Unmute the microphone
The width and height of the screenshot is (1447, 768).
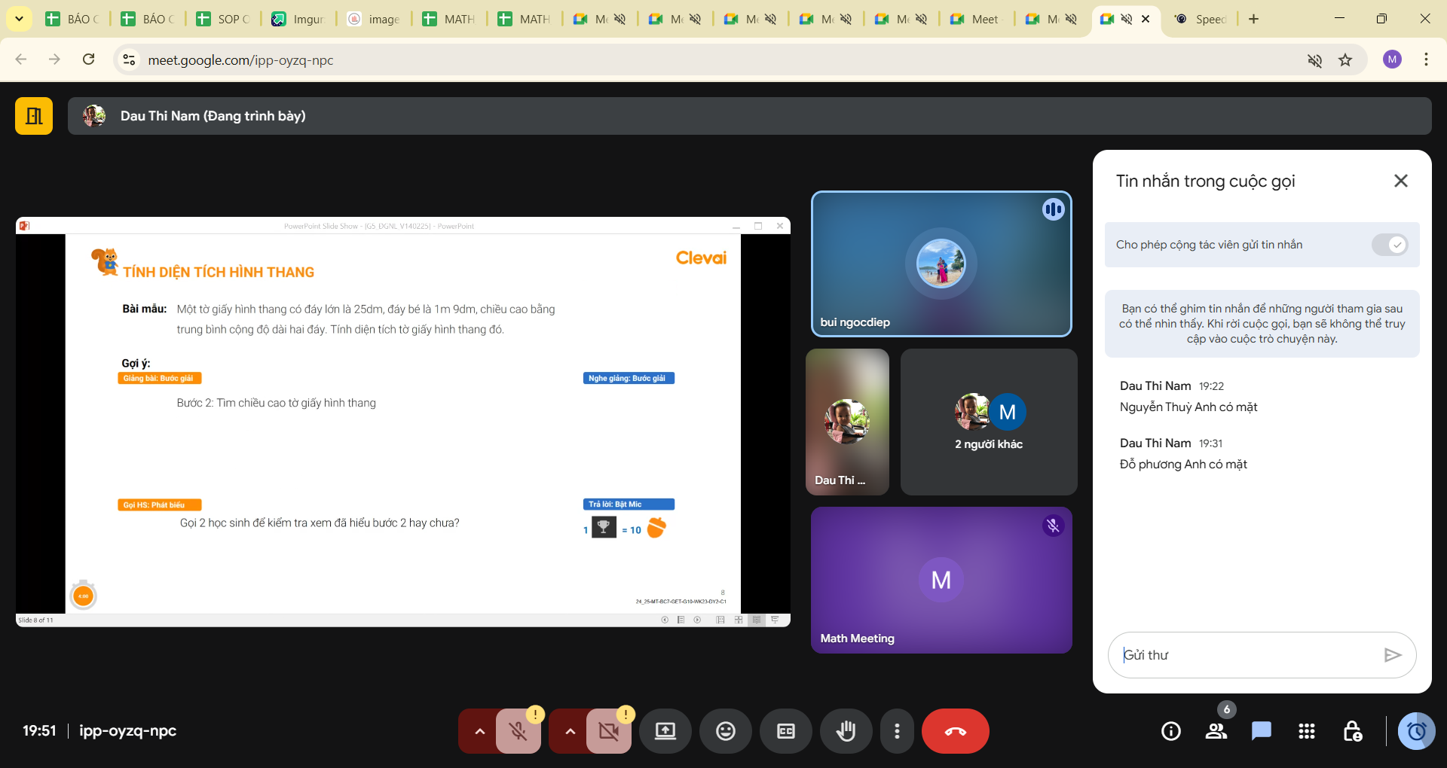[x=518, y=731]
